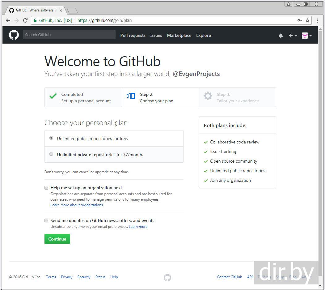Open the Privacy footer link

point(67,277)
